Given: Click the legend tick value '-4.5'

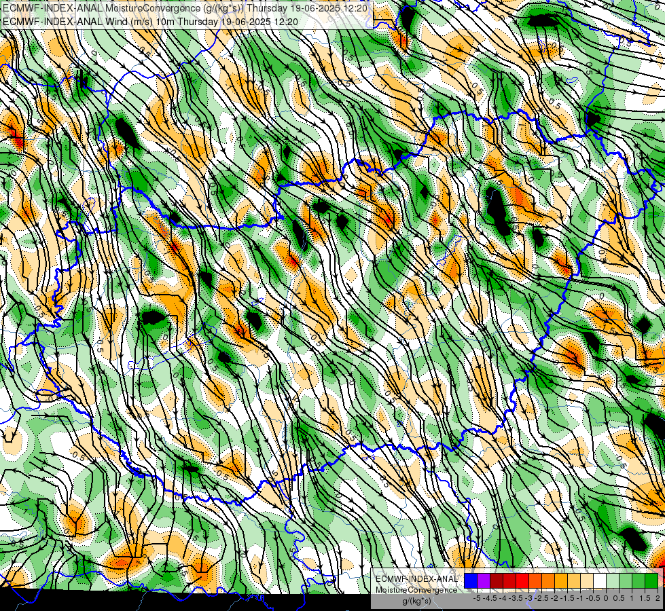Looking at the screenshot, I should click(490, 598).
